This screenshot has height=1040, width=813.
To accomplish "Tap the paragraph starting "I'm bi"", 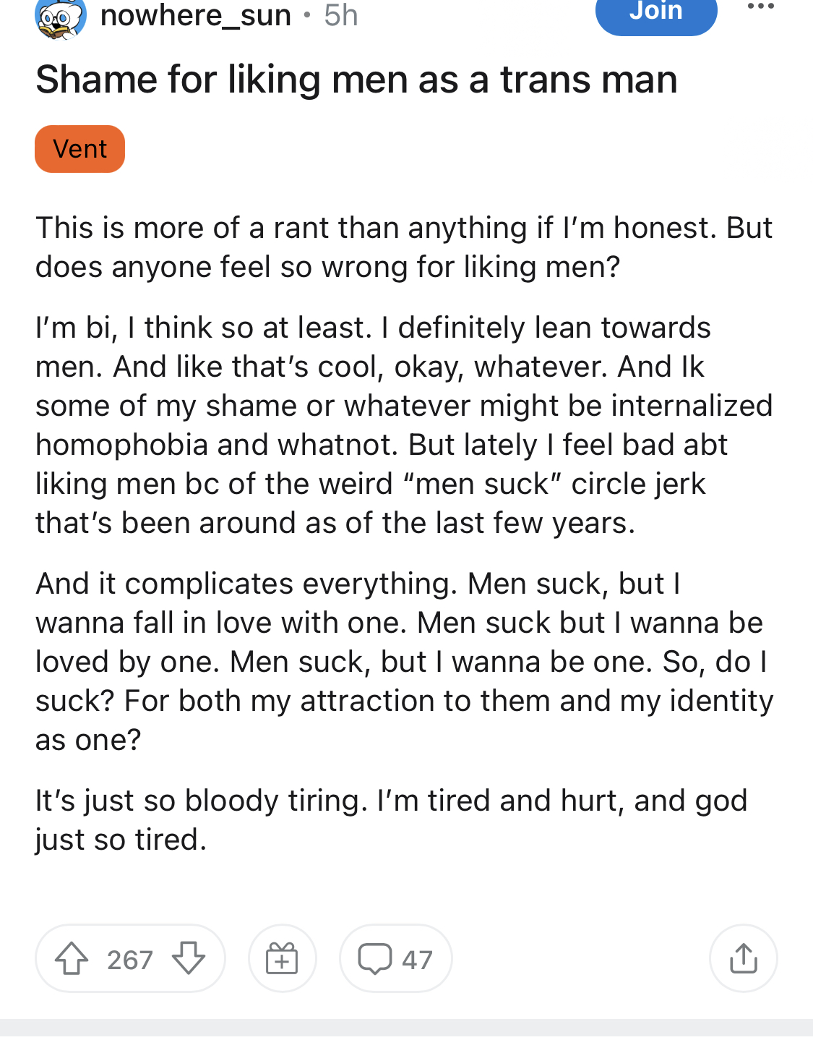I will click(404, 425).
